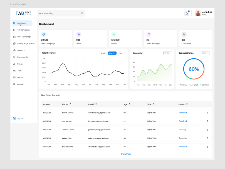The image size is (225, 169).
Task: Click the Total Campaign megaphone icon
Action: click(x=44, y=34)
